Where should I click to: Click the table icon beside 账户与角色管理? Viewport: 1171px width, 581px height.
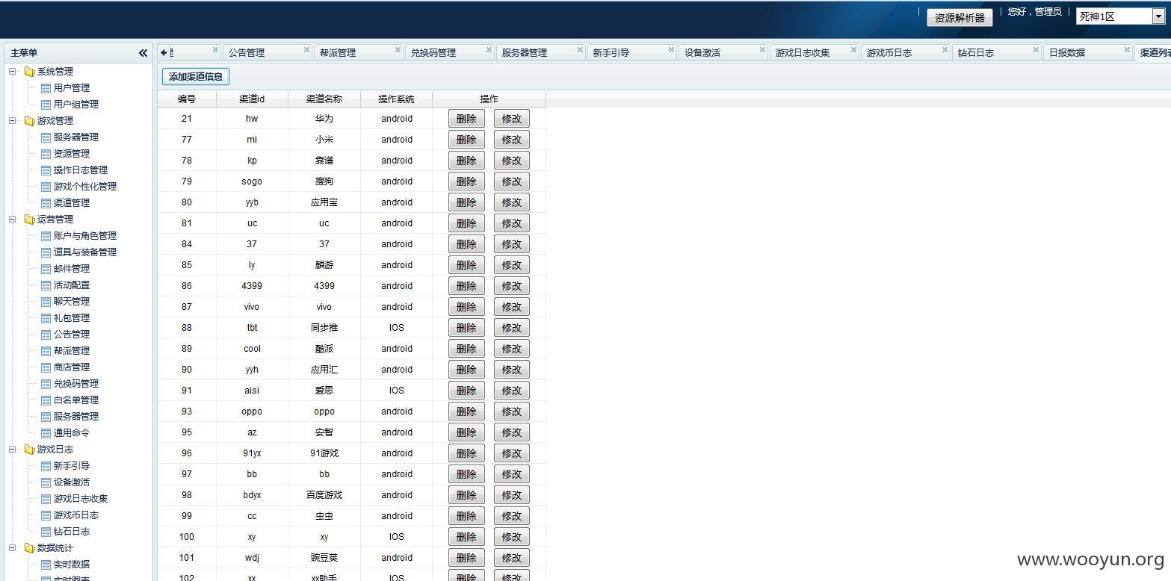click(x=46, y=236)
